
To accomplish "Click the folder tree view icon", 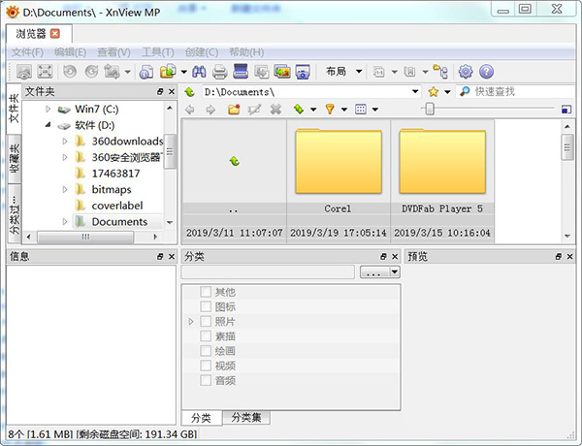I will point(440,71).
